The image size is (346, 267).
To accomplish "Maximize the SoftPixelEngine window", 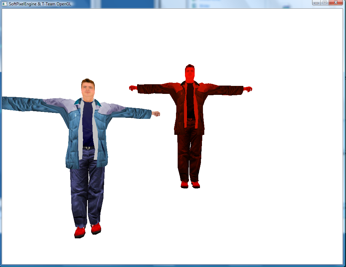I will (x=324, y=3).
